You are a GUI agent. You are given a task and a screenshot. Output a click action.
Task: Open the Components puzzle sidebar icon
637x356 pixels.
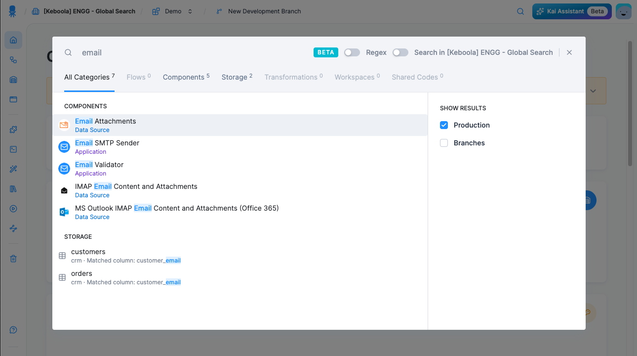[13, 130]
